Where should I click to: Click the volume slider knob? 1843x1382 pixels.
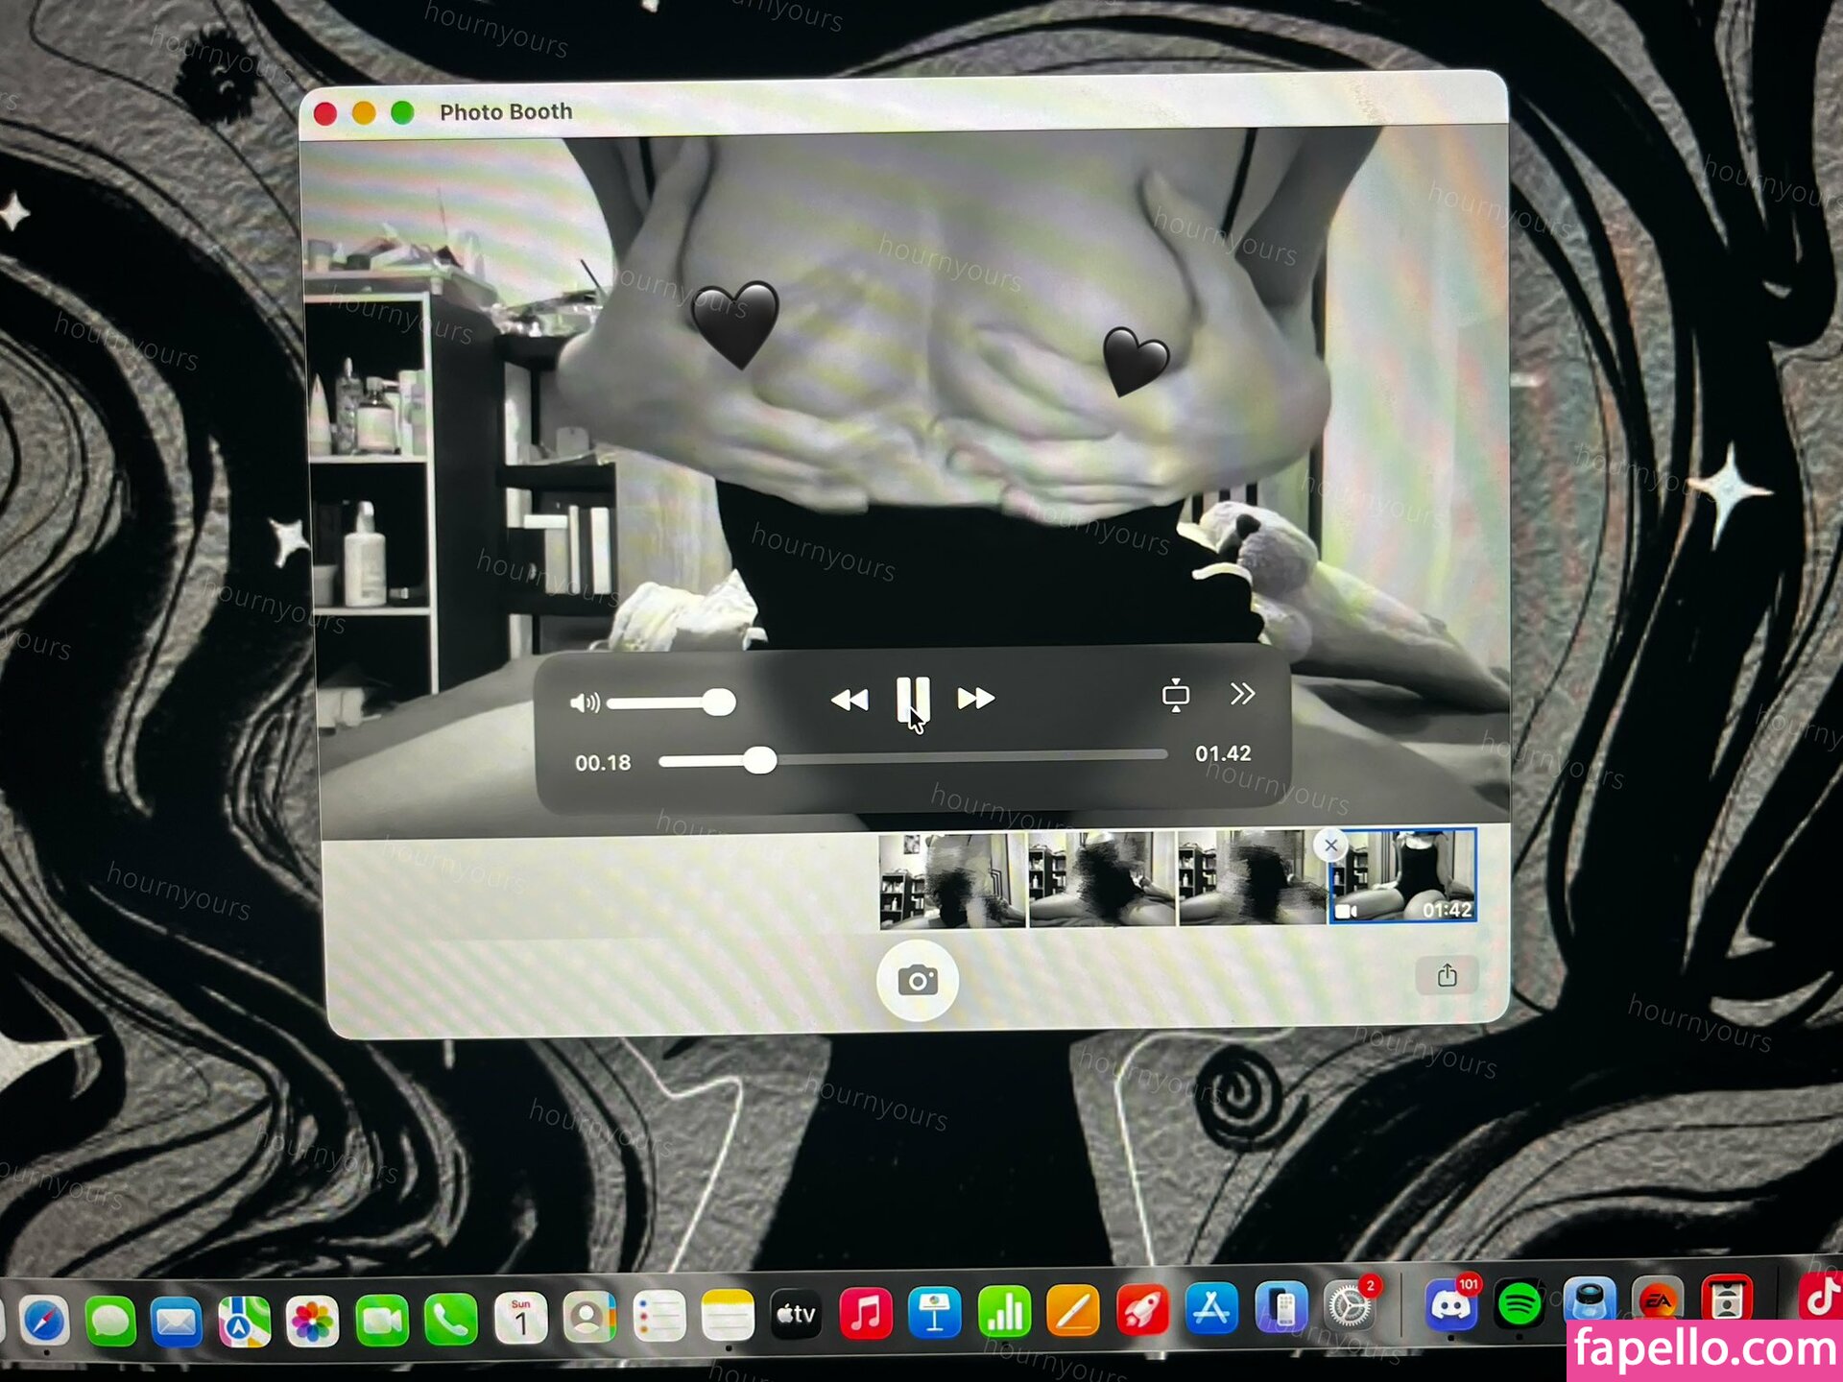[718, 703]
